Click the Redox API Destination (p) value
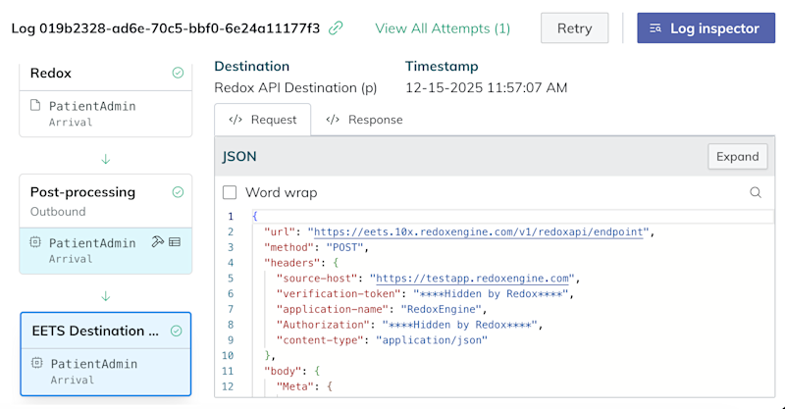This screenshot has height=409, width=785. pyautogui.click(x=295, y=87)
